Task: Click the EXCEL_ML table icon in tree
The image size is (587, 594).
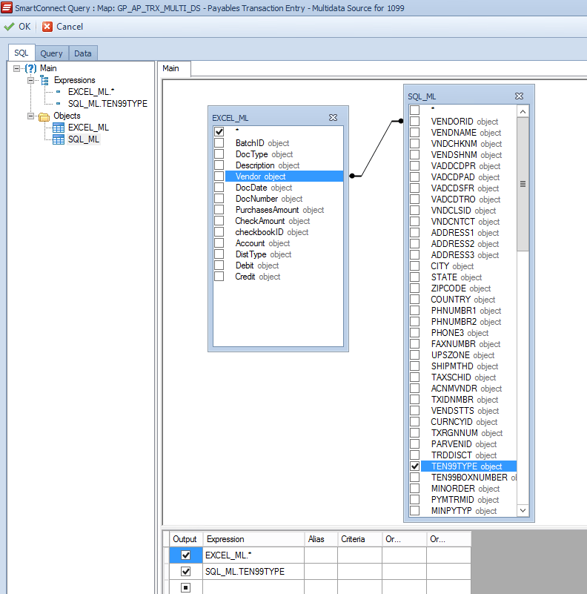Action: point(59,128)
